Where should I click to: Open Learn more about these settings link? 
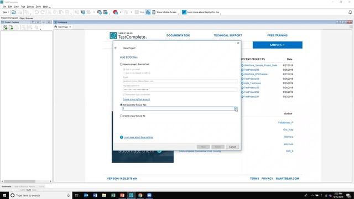point(139,137)
